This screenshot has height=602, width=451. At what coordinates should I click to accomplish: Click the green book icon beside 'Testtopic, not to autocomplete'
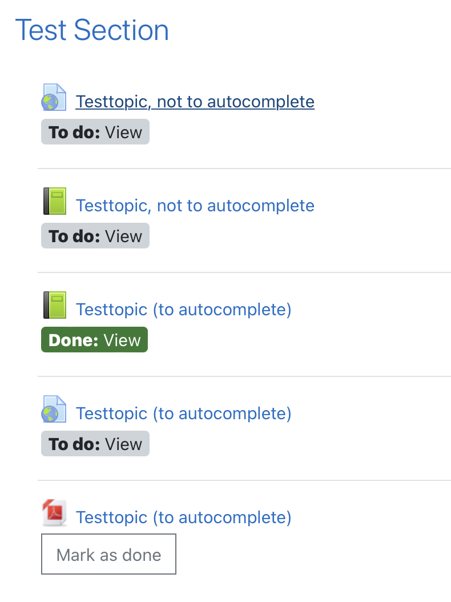(x=54, y=201)
